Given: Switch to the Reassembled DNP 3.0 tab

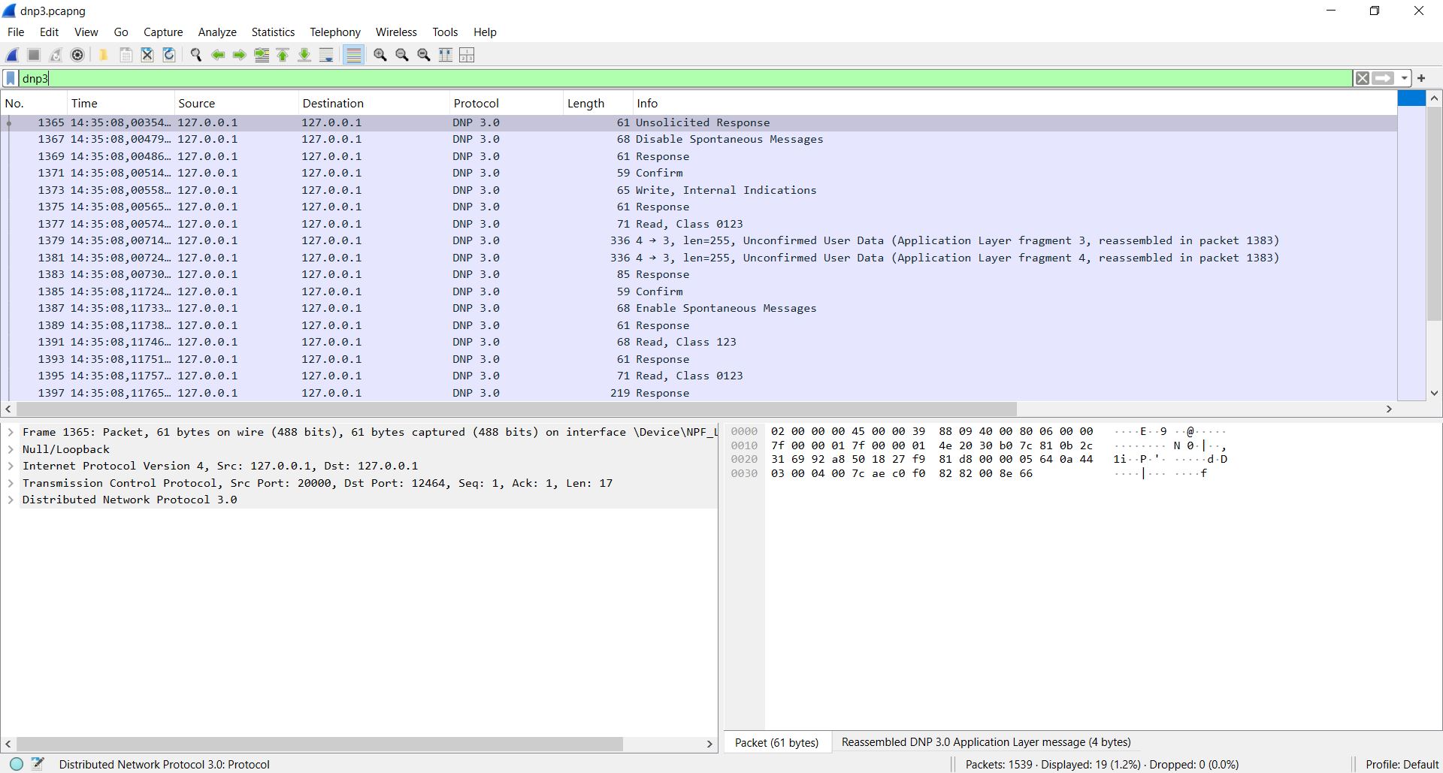Looking at the screenshot, I should coord(985,742).
